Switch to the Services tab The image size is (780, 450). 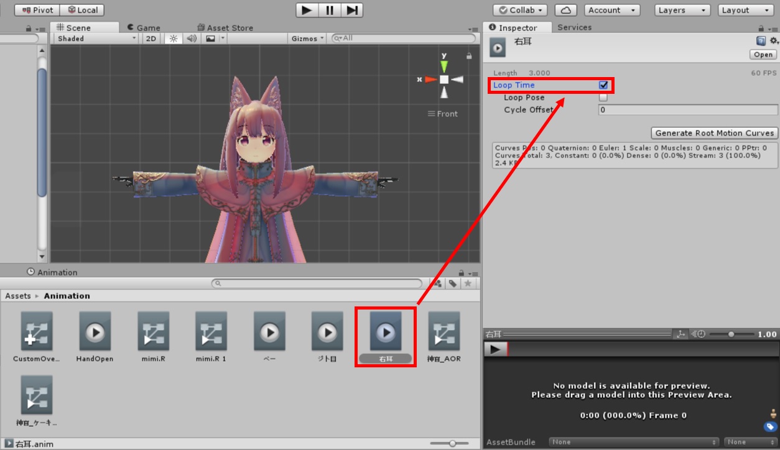(574, 27)
